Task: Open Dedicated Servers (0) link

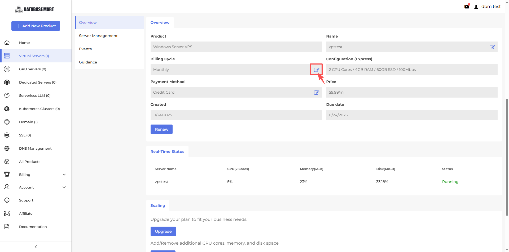Action: [x=38, y=82]
